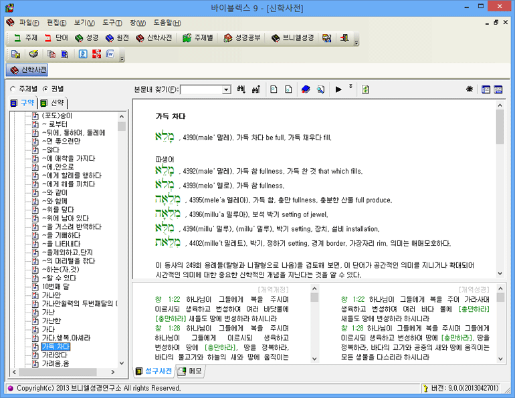Select the 가득 차다 tree entry

(56, 347)
